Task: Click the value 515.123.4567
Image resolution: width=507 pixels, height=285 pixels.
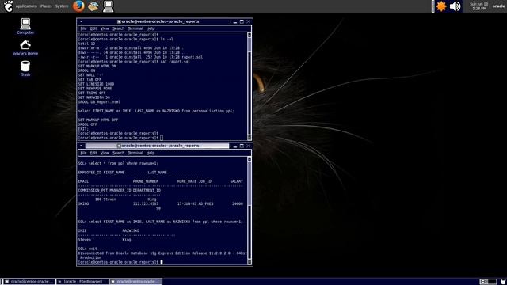Action: click(x=146, y=204)
